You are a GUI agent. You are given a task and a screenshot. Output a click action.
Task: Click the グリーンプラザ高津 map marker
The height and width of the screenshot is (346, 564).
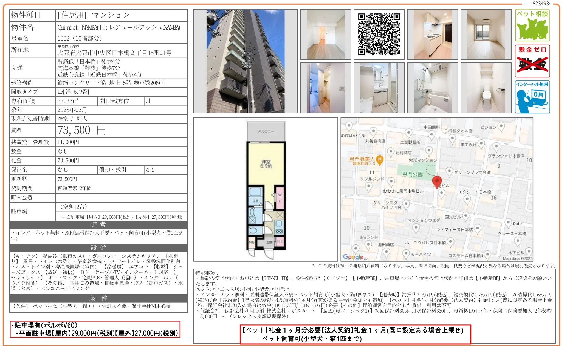tap(449, 171)
